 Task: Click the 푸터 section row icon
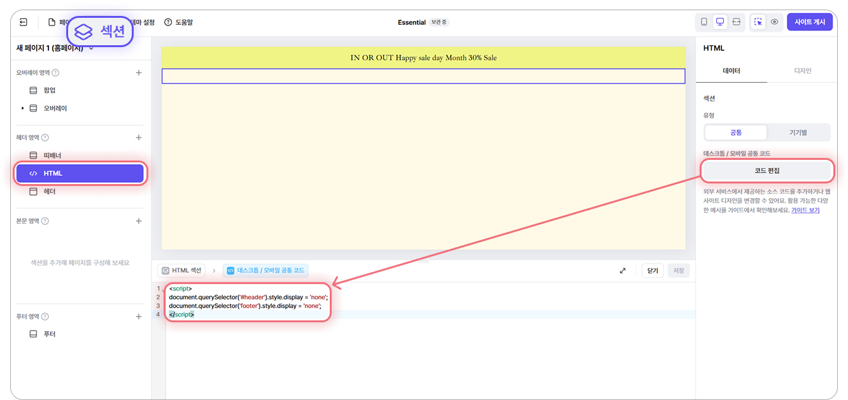[34, 334]
